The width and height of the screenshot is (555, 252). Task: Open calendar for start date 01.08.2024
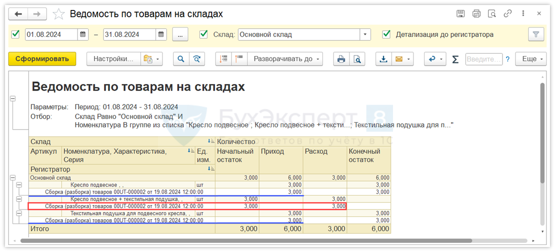(x=83, y=34)
